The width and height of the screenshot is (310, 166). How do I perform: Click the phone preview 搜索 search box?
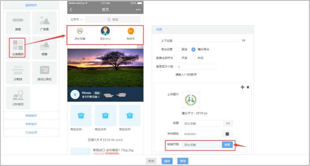coord(113,19)
